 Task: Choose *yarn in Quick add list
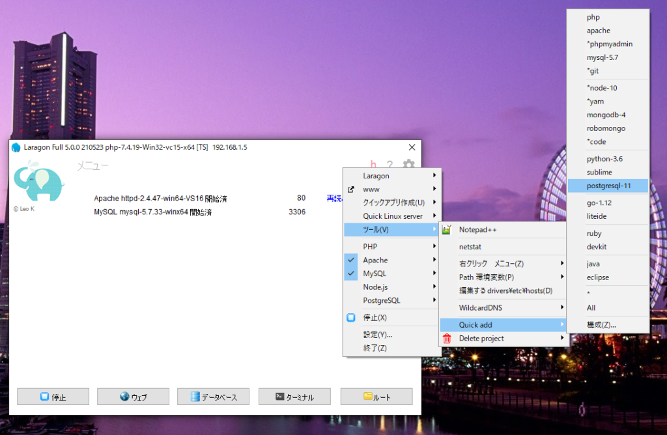click(x=608, y=101)
